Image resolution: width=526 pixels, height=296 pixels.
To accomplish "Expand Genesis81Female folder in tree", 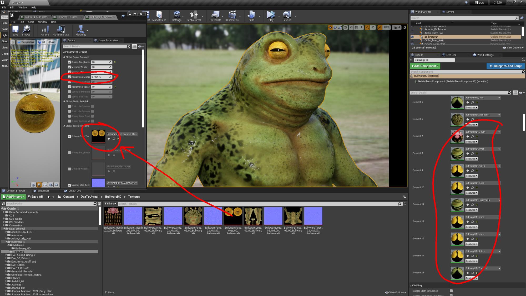I will [6, 271].
